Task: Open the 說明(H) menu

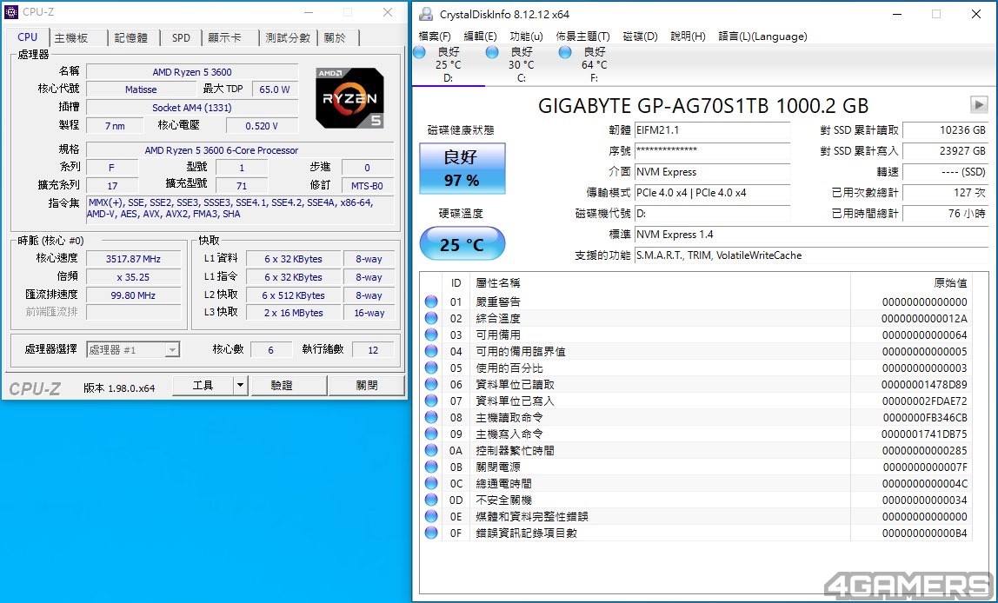Action: click(x=688, y=36)
